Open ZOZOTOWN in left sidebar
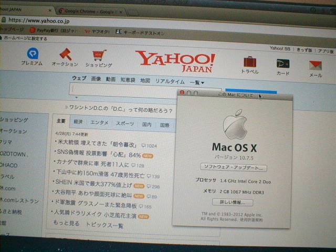Image resolution: width=336 pixels, height=252 pixels. point(13,154)
